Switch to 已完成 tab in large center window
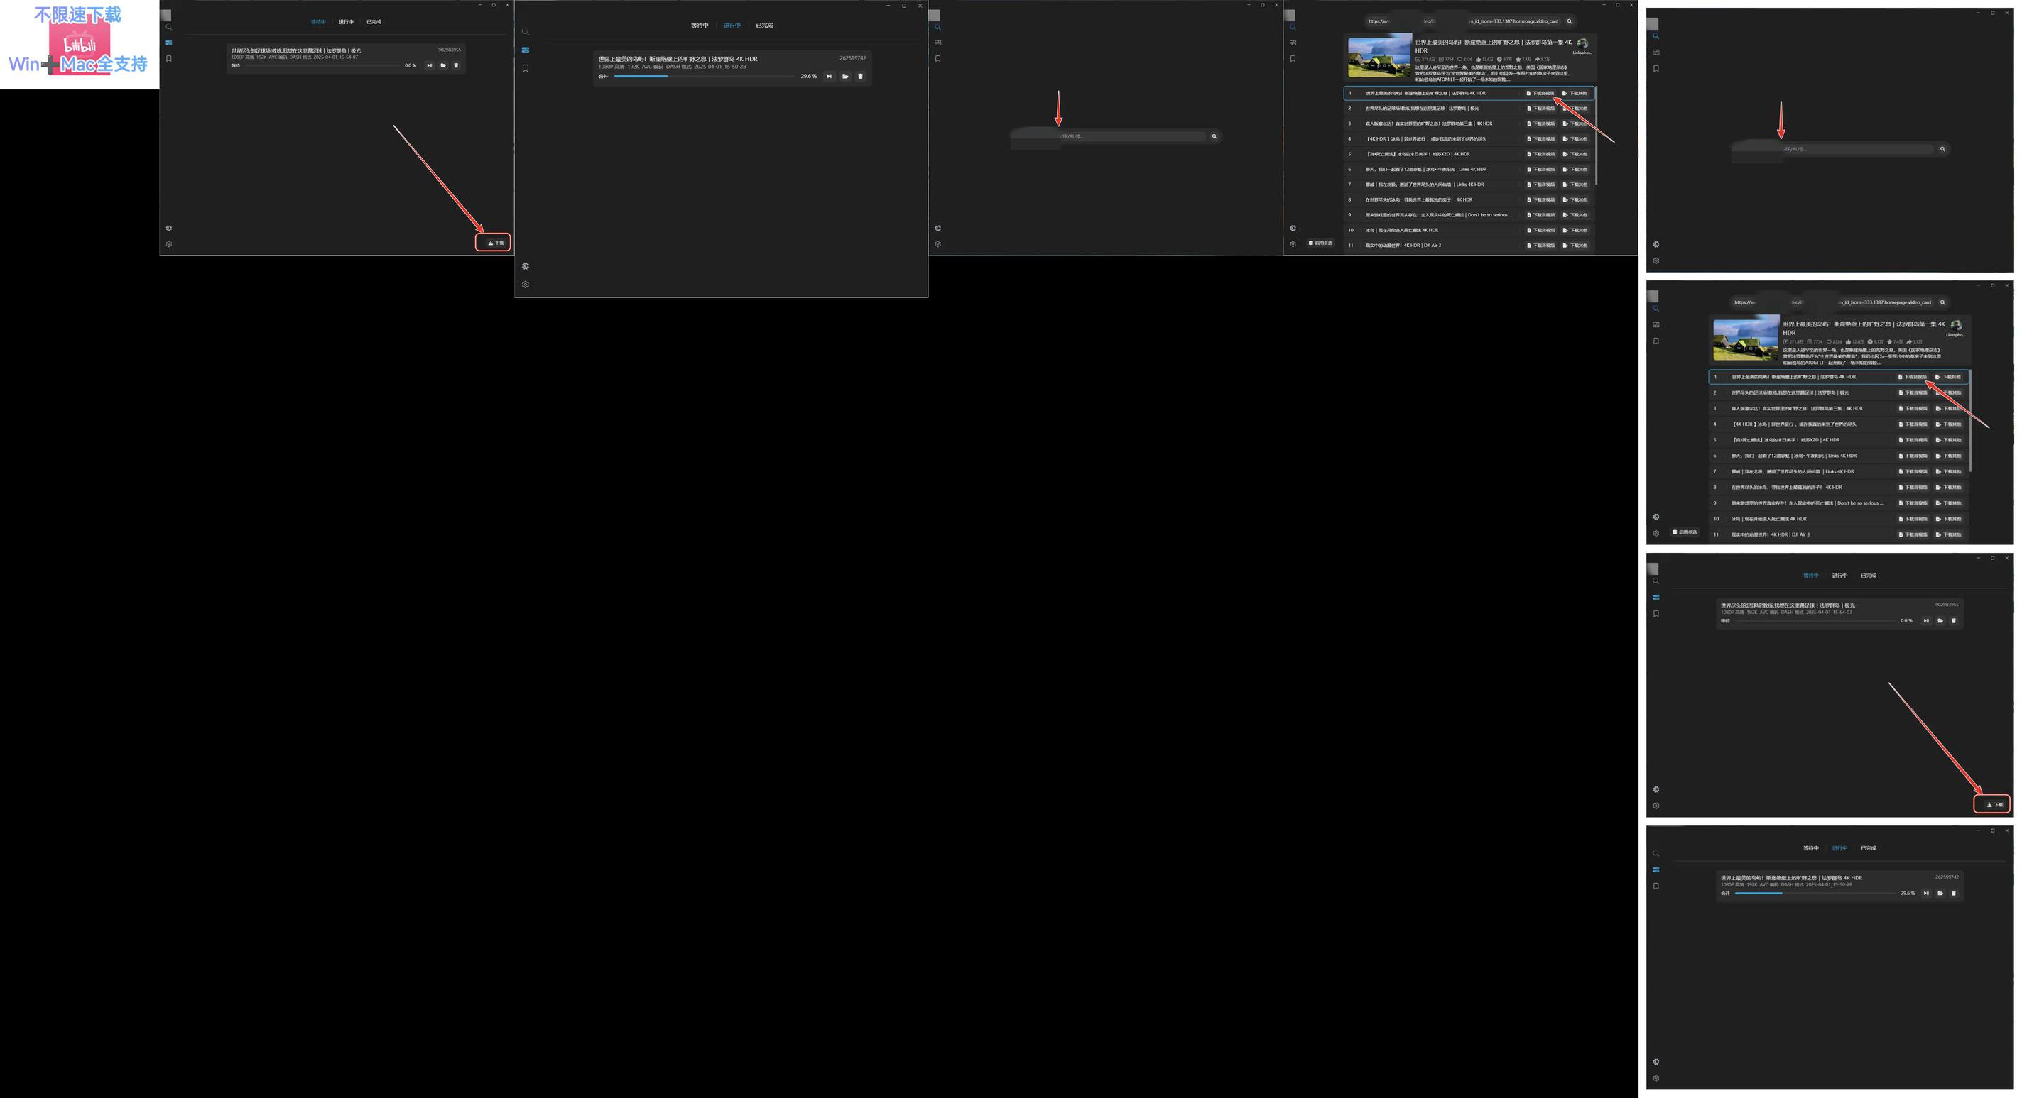Viewport: 2022px width, 1098px height. coord(763,25)
